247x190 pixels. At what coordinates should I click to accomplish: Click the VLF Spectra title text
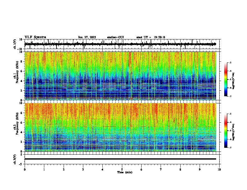[x=35, y=37]
